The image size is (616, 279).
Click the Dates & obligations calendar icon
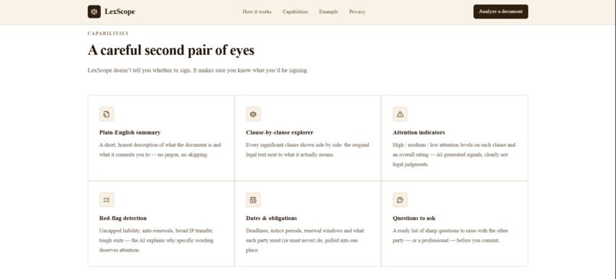point(254,200)
